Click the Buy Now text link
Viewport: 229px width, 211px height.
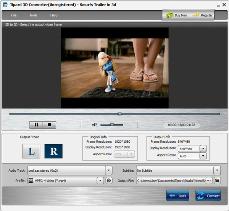[x=181, y=15]
